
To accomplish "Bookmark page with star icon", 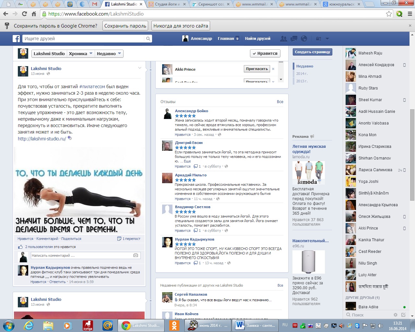I will 389,14.
